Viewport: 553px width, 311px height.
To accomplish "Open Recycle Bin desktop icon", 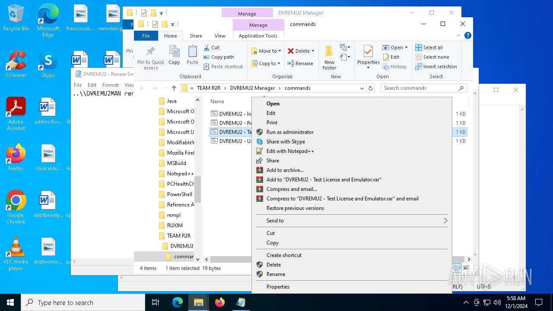I will 16,18.
